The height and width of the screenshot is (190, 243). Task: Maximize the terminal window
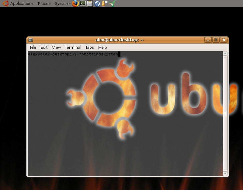coord(216,40)
